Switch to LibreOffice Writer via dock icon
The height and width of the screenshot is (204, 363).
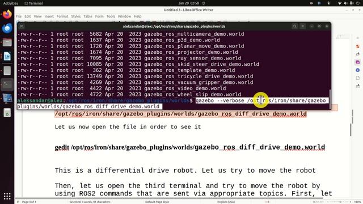(x=7, y=57)
